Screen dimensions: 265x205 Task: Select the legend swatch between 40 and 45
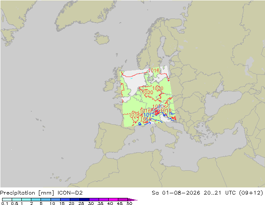tap(113, 200)
